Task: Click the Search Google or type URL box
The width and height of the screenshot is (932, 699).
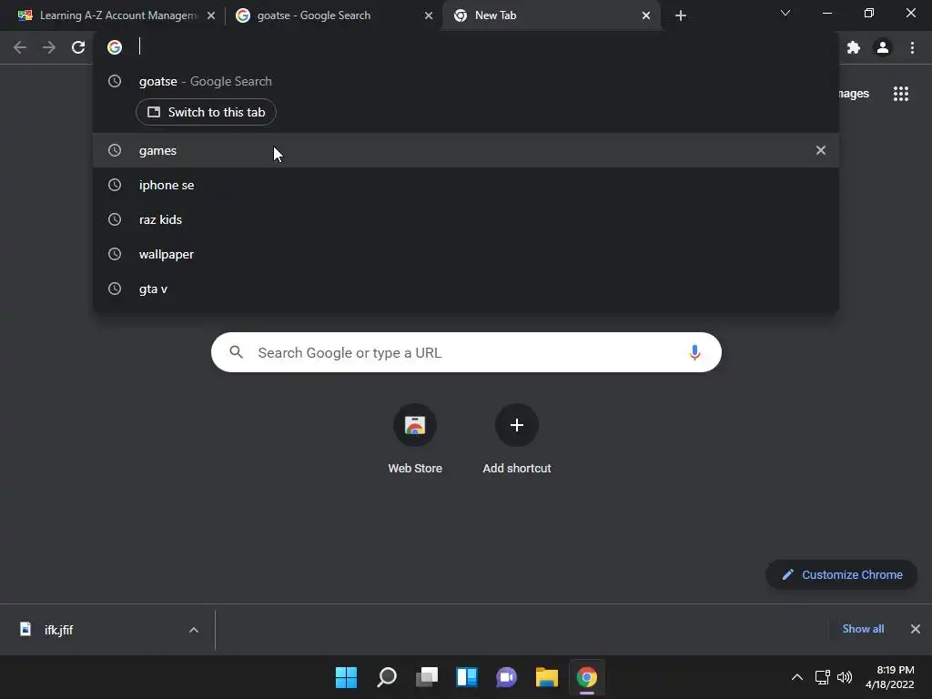Action: click(466, 352)
